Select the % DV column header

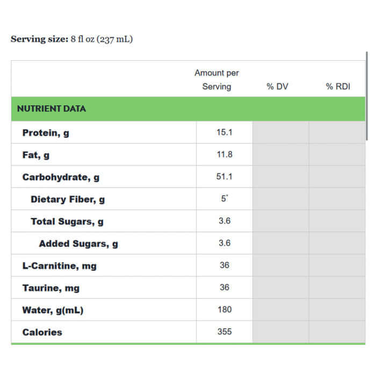(x=277, y=86)
